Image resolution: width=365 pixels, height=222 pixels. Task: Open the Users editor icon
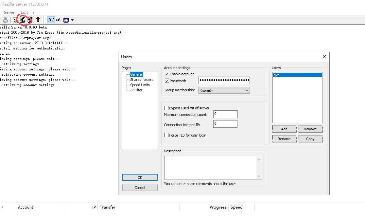[x=23, y=20]
